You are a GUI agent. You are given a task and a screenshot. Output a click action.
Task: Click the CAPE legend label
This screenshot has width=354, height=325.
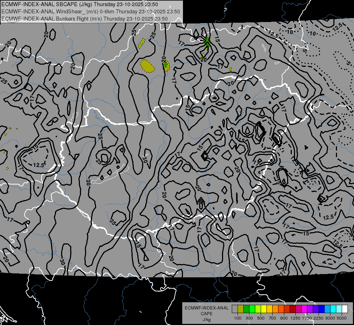206,314
